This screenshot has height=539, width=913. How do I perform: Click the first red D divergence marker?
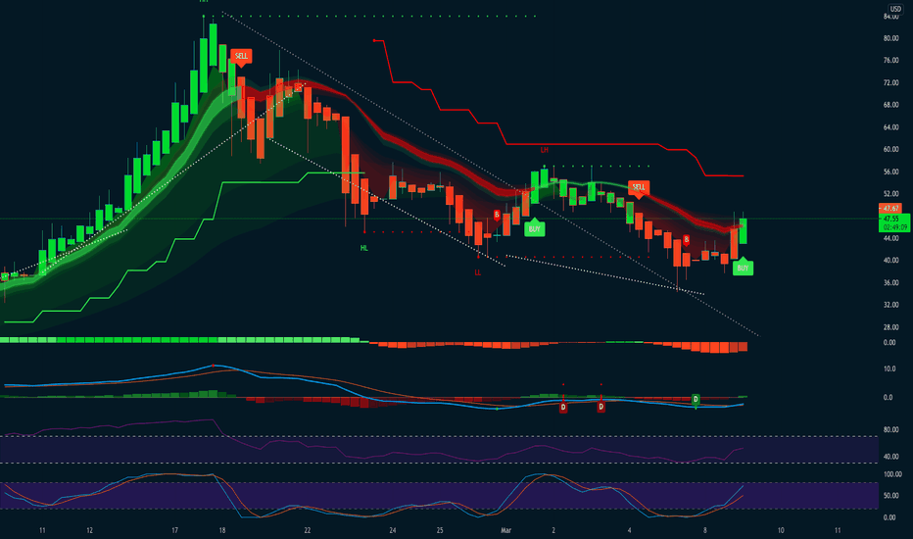tap(563, 407)
